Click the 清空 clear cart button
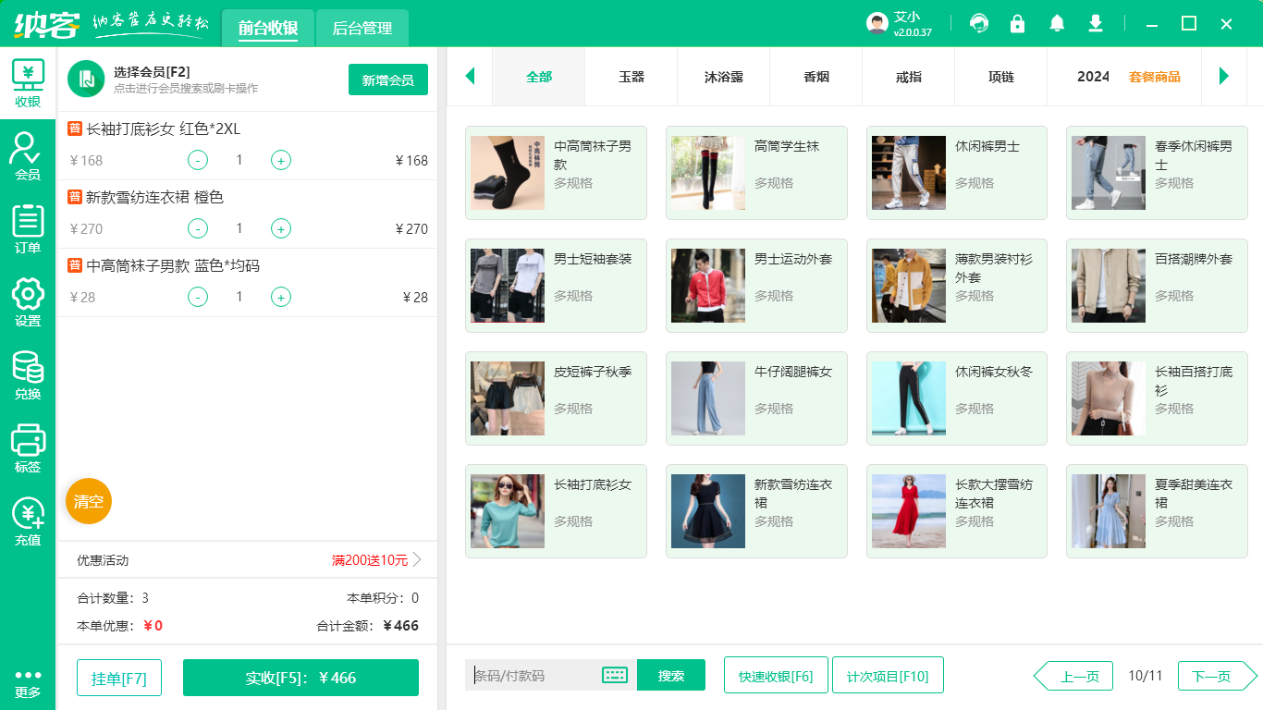Screen dimensions: 1263x710 pyautogui.click(x=88, y=501)
